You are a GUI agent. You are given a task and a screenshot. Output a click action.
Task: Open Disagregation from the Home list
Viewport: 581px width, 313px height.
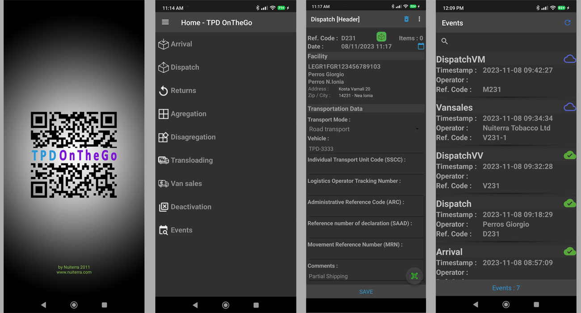coord(226,137)
